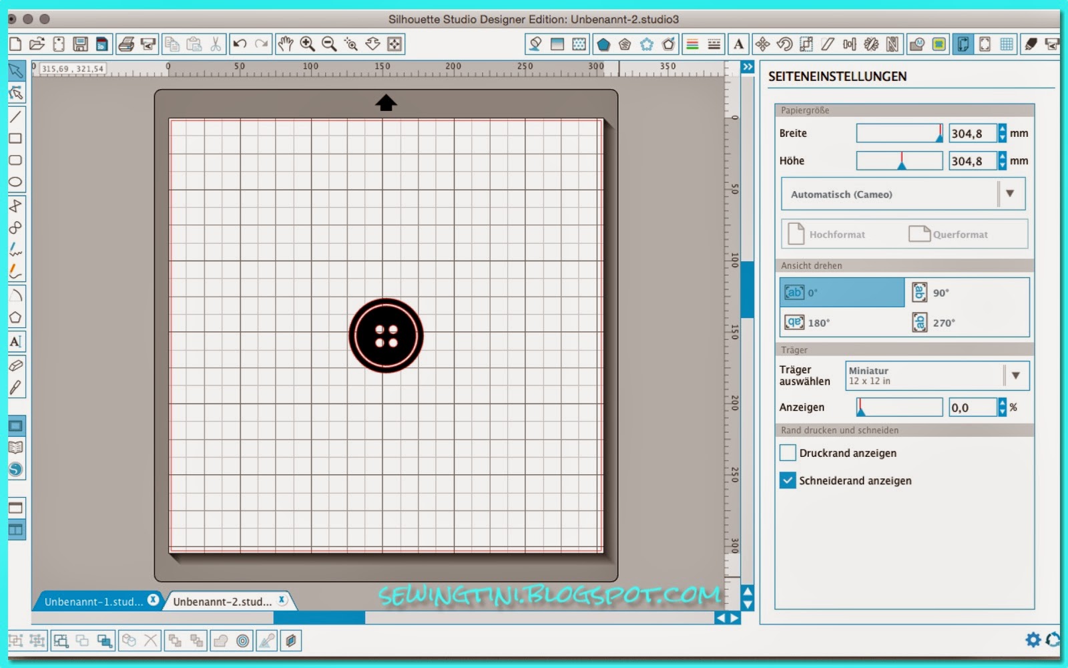Close the Unbenannt-1.stud... tab
The width and height of the screenshot is (1068, 668).
(x=153, y=600)
